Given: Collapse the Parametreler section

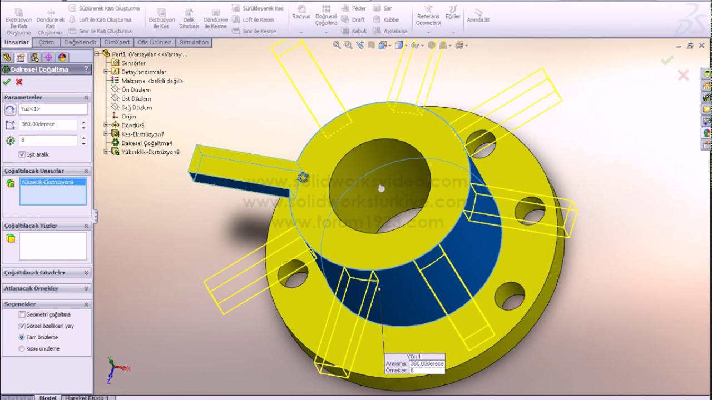Looking at the screenshot, I should pyautogui.click(x=86, y=97).
